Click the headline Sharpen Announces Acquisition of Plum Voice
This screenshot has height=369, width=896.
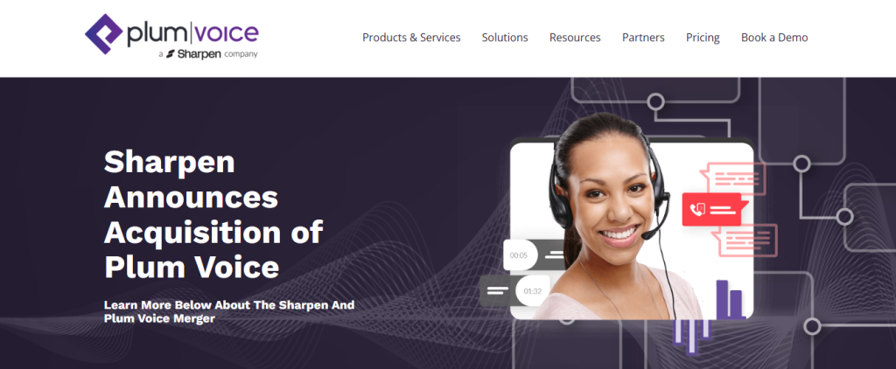coord(213,215)
